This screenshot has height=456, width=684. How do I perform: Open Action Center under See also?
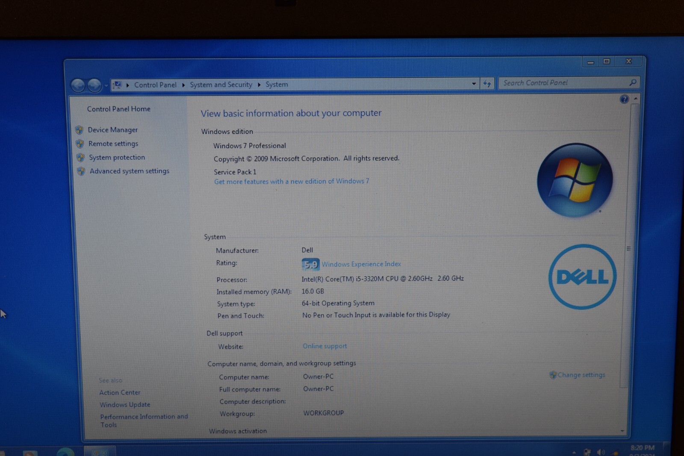pyautogui.click(x=120, y=392)
